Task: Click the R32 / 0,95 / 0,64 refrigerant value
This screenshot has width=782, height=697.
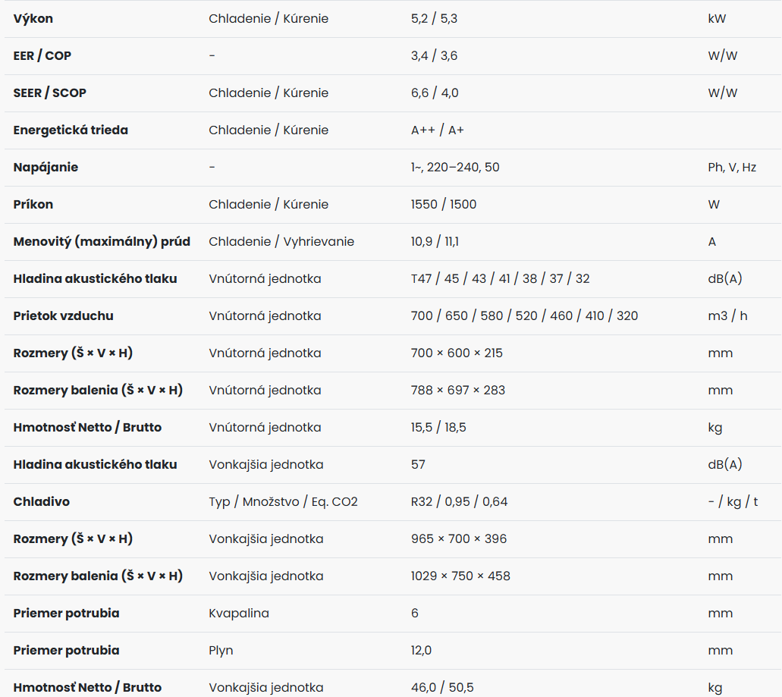Action: [x=460, y=502]
